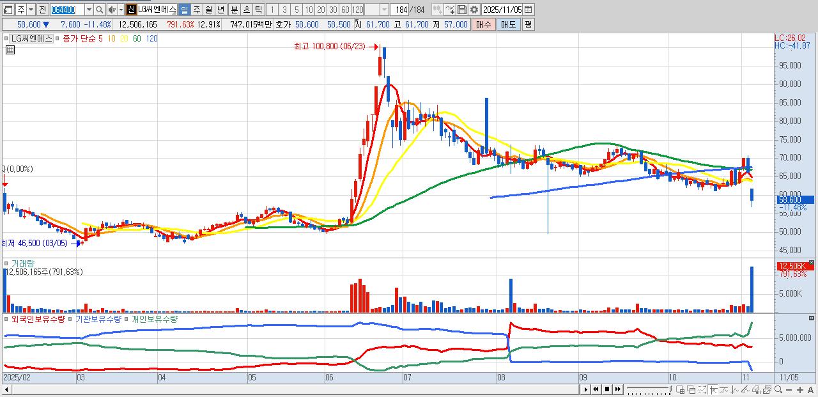Click the interval '30' button
The width and height of the screenshot is (818, 397).
point(333,10)
